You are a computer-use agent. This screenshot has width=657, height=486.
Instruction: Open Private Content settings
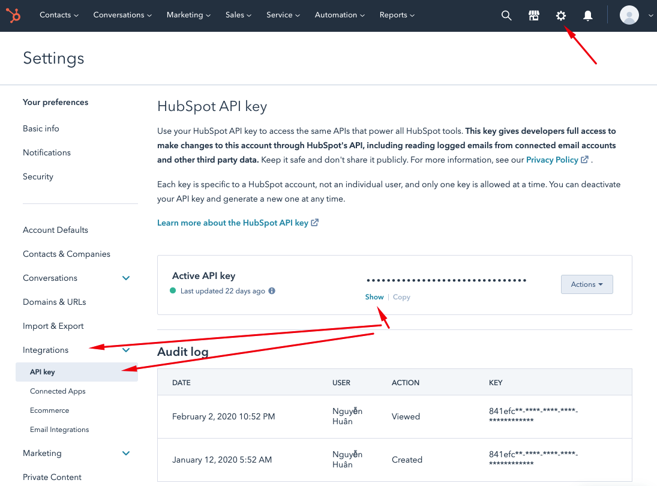[52, 477]
